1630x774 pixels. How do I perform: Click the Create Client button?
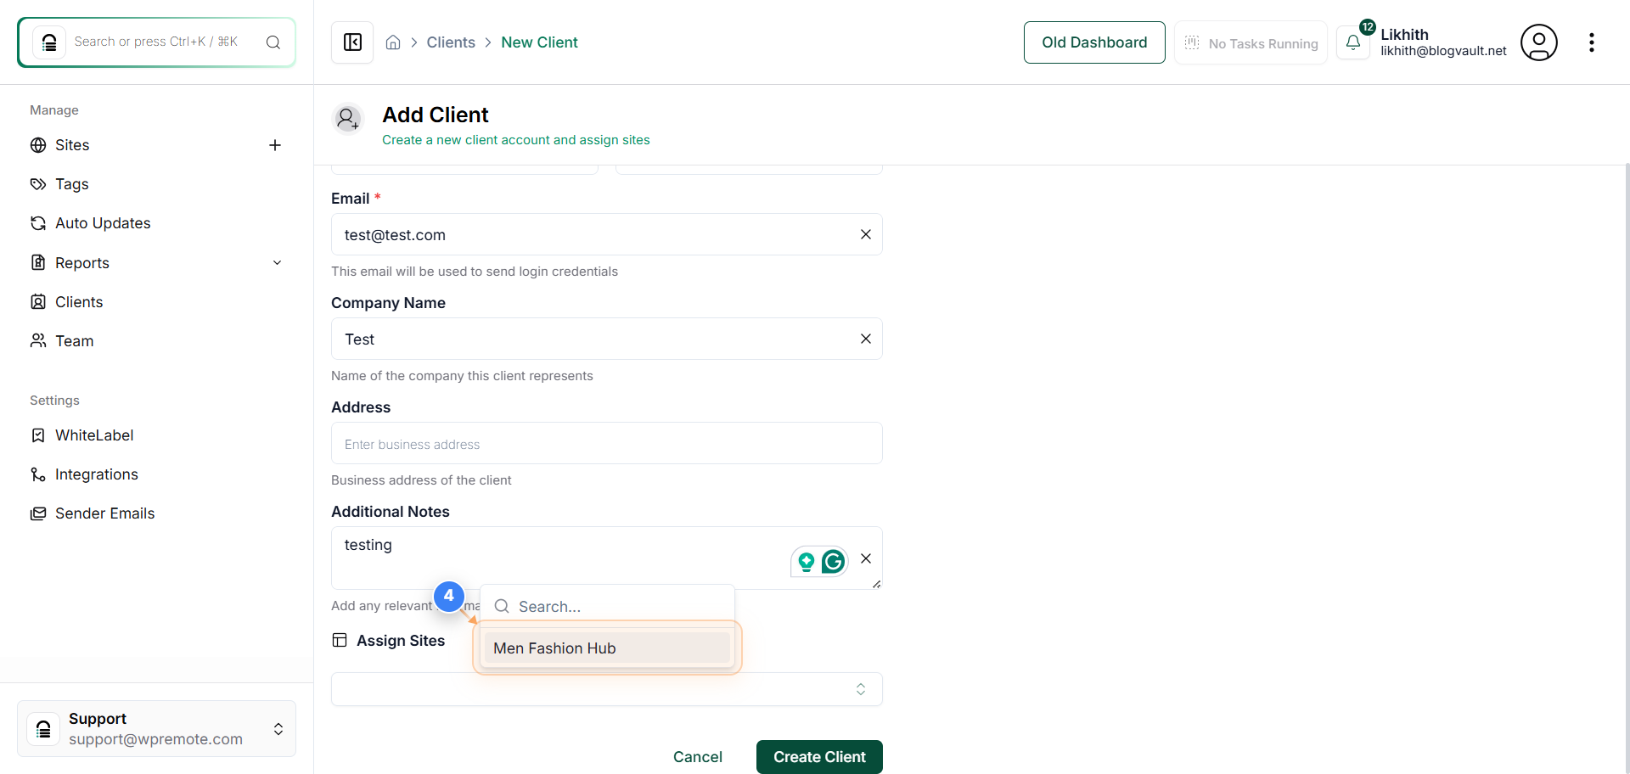[x=818, y=756]
